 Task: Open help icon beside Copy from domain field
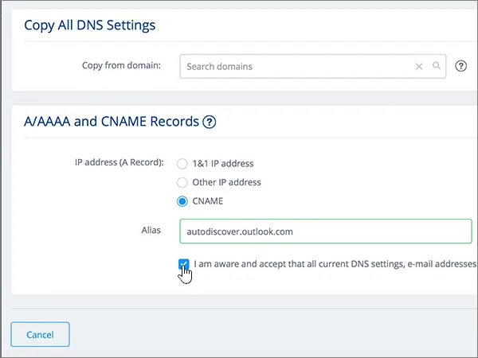click(460, 66)
